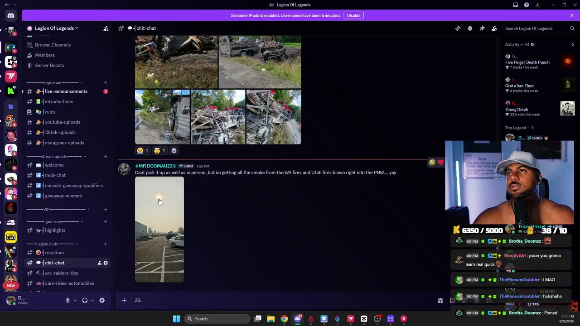This screenshot has width=580, height=326.
Task: Open File Explorer from taskbar
Action: (271, 319)
